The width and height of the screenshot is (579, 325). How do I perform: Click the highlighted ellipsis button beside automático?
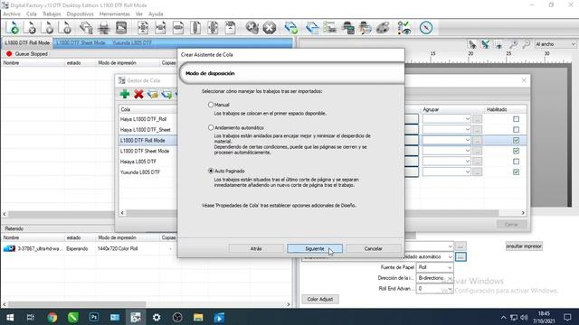coord(460,256)
